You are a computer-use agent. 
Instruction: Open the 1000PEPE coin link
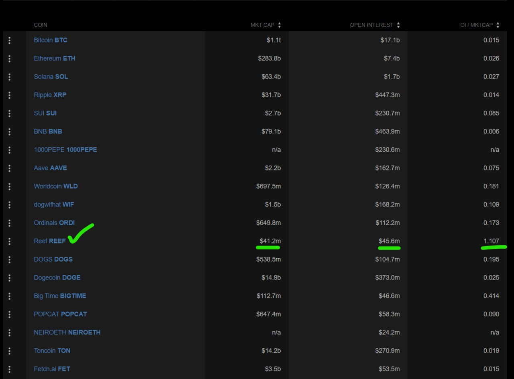[65, 150]
